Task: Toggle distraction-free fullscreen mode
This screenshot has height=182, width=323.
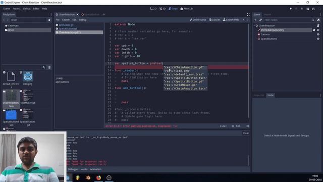Action: (248, 15)
